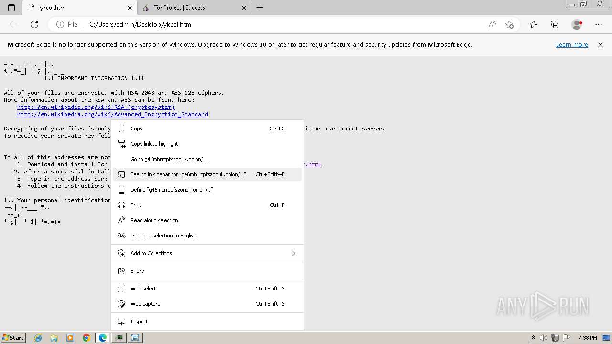Choose Web capture menu entry
This screenshot has width=612, height=344.
(207, 304)
